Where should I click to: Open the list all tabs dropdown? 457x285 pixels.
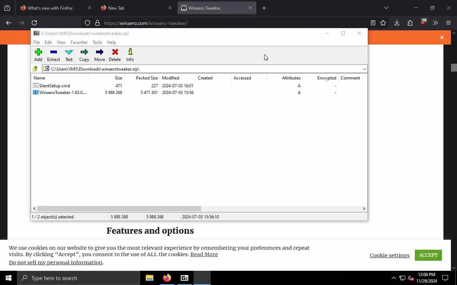click(x=386, y=8)
